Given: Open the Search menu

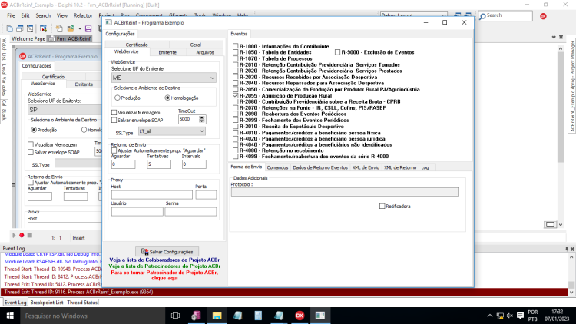Looking at the screenshot, I should pos(43,15).
